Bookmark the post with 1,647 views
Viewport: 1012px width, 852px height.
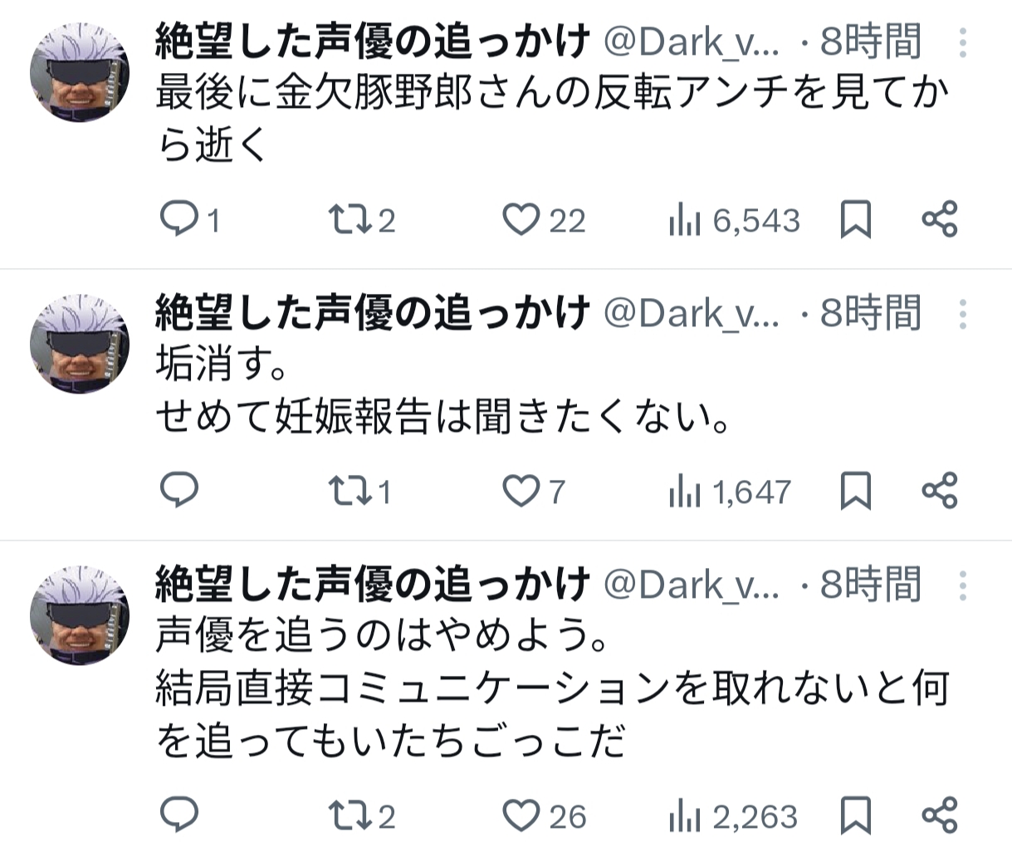click(856, 491)
